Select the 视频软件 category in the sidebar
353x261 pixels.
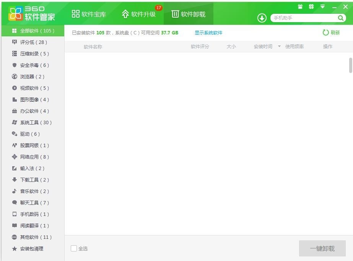tap(31, 88)
